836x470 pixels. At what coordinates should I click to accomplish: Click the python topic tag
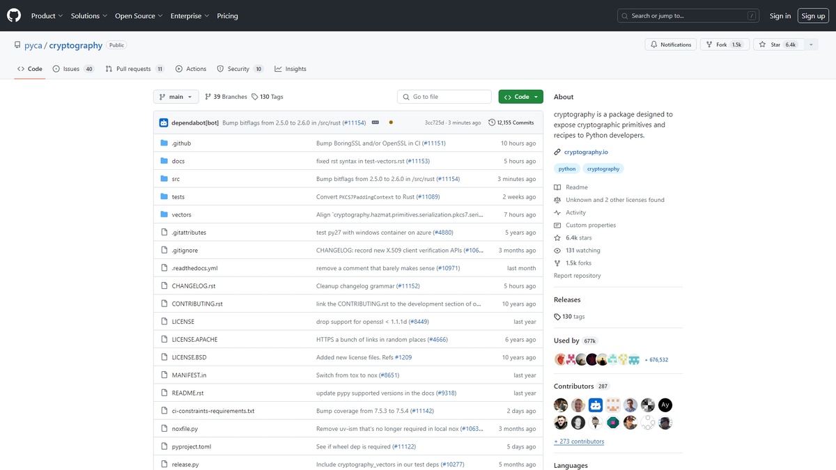[567, 169]
